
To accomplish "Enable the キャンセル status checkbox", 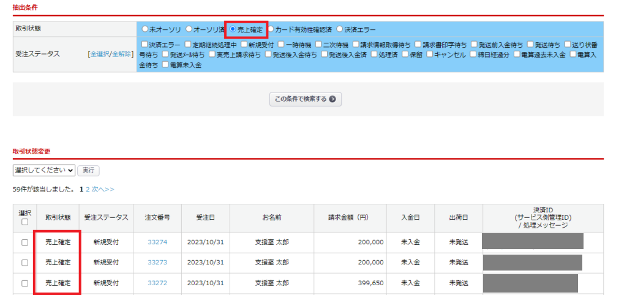I will (430, 54).
